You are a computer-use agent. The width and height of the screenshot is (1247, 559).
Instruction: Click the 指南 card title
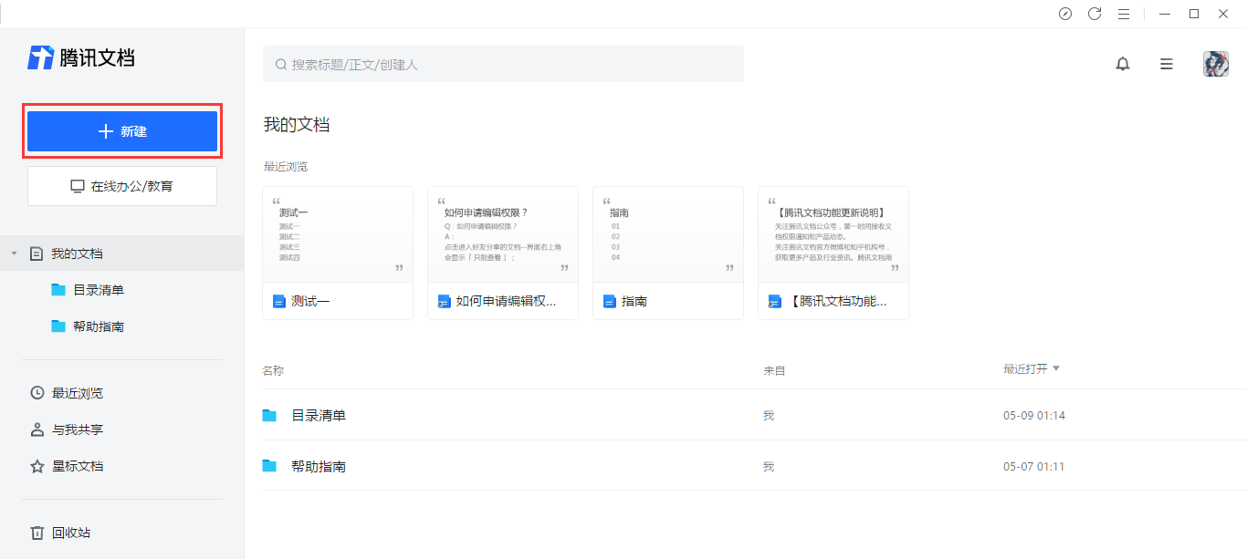coord(634,301)
